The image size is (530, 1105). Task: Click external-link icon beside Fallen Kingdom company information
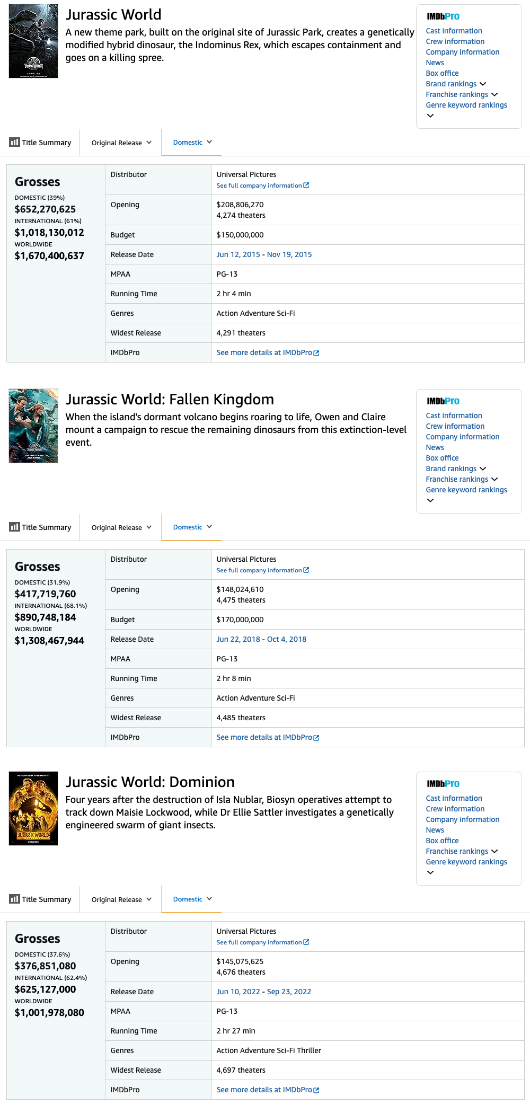click(306, 570)
